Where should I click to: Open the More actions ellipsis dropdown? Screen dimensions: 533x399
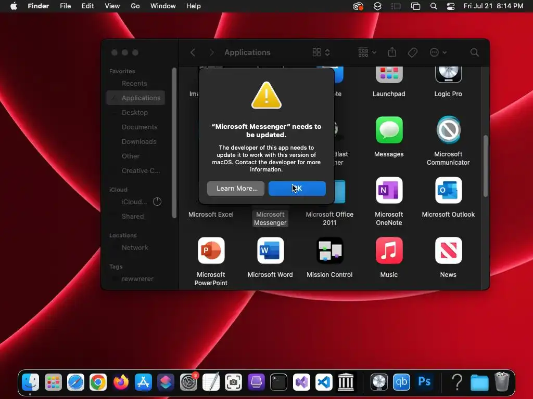[x=438, y=52]
